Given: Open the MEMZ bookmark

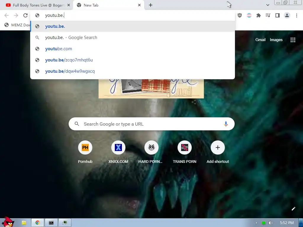Looking at the screenshot, I should (17, 25).
